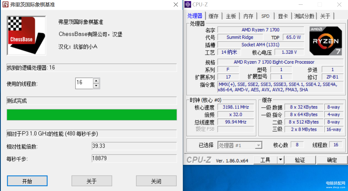Click the 关于 button in Fritz benchmark
Viewport: 348px width, 191px height.
(92, 181)
